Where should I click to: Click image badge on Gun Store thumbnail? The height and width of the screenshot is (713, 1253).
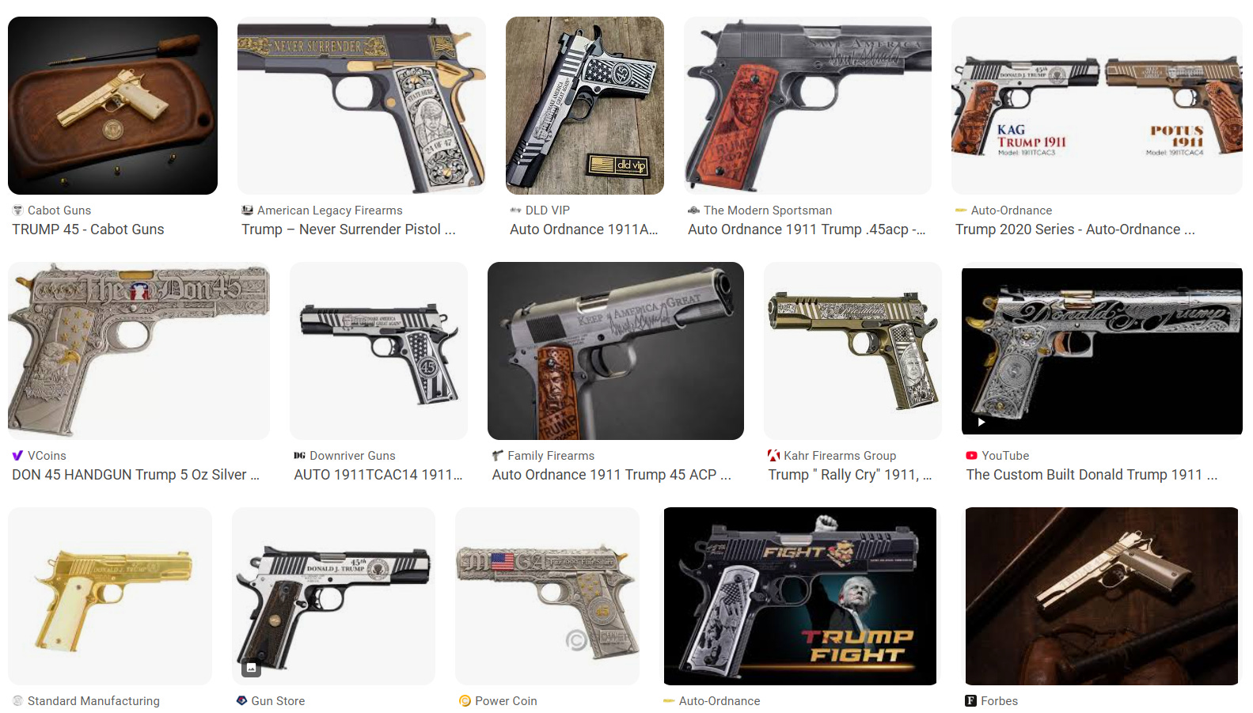click(251, 668)
